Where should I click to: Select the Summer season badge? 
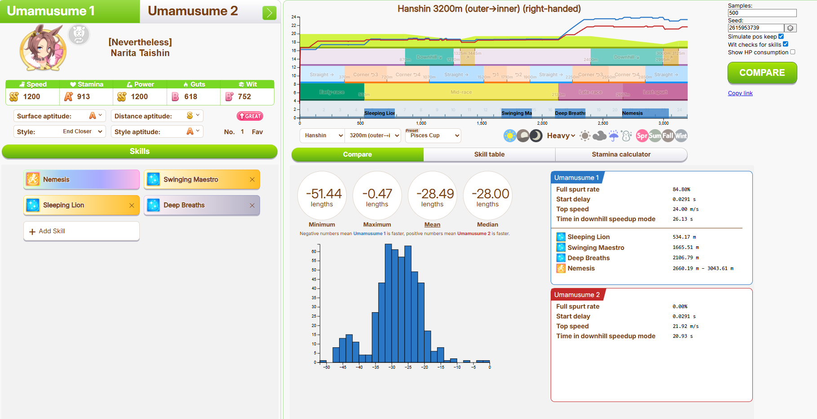(655, 135)
